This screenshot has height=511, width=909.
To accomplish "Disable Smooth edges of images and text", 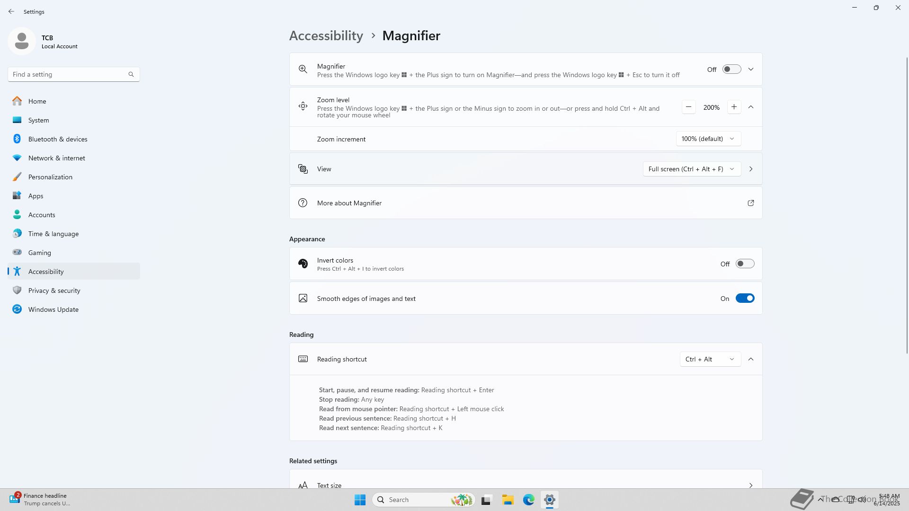I will pyautogui.click(x=744, y=299).
